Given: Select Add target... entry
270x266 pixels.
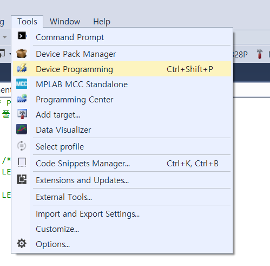Looking at the screenshot, I should [x=122, y=114].
